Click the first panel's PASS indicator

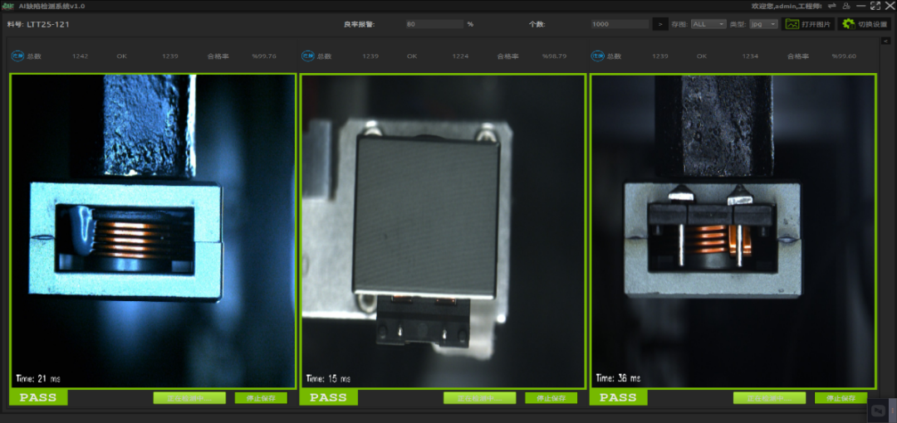38,397
